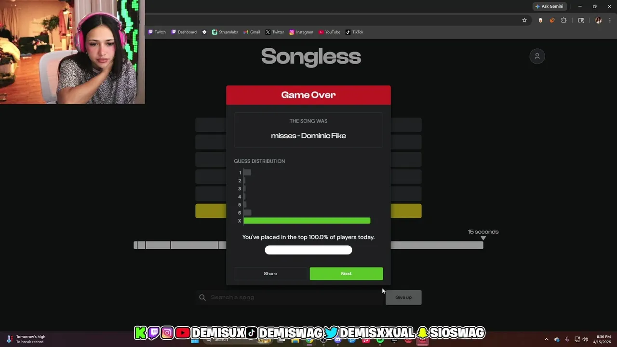617x347 pixels.
Task: Click the Game Over header banner
Action: [x=308, y=95]
